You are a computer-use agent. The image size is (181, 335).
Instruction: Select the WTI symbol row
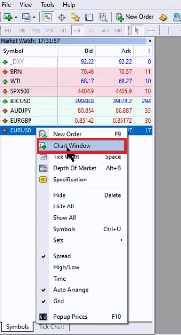tap(77, 81)
